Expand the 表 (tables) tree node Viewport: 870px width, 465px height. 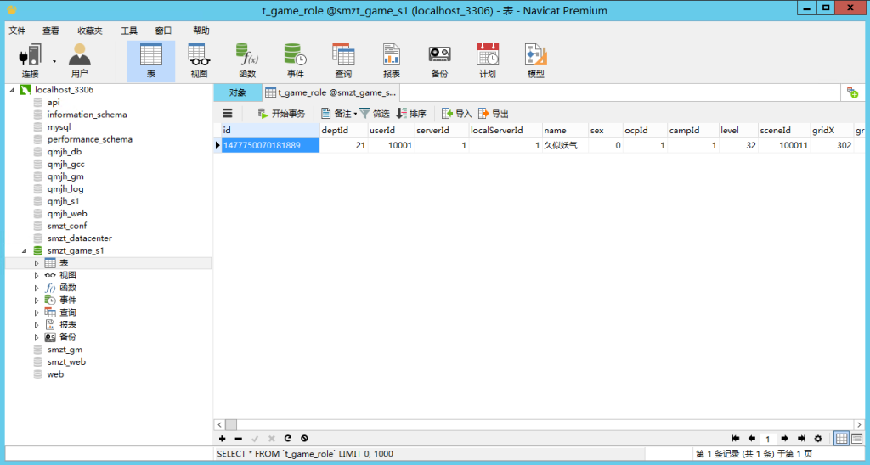37,263
